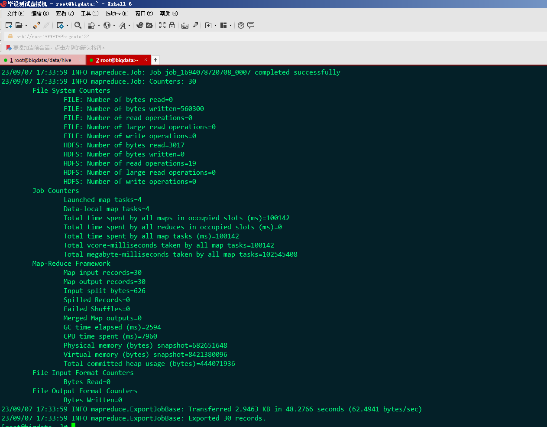This screenshot has height=427, width=547.
Task: Add a new tab with plus button
Action: [x=155, y=60]
